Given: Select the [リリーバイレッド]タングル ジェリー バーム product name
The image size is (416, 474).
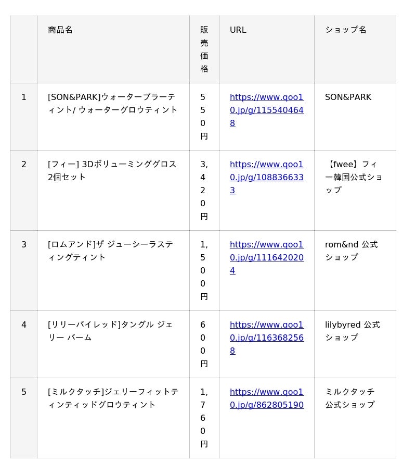Looking at the screenshot, I should point(110,331).
